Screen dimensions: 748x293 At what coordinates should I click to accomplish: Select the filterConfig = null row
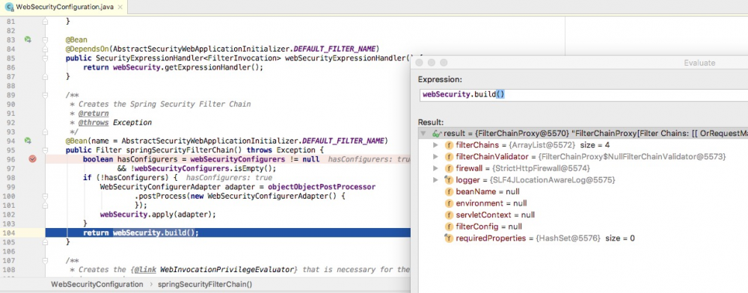point(583,226)
